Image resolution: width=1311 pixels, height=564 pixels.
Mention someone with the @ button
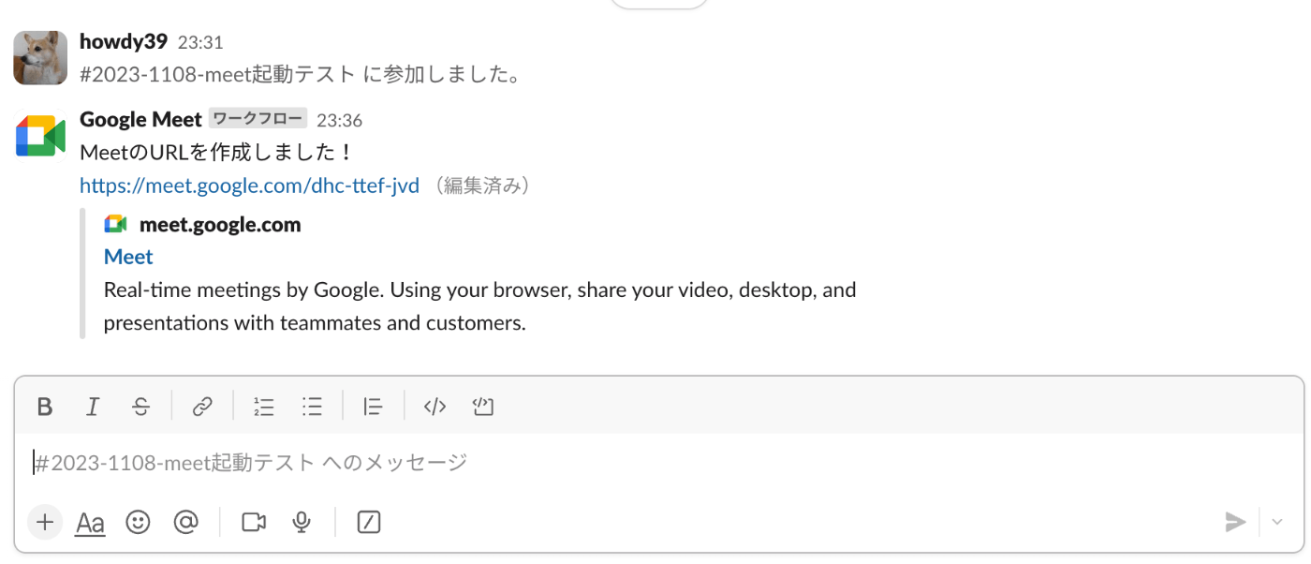click(x=186, y=522)
